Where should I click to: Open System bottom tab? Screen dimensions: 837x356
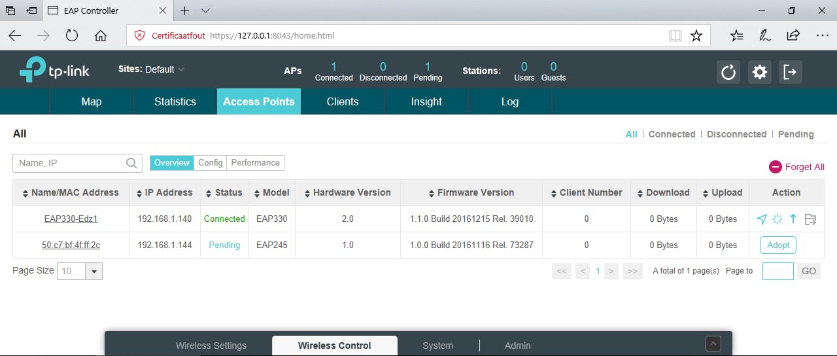coord(437,346)
